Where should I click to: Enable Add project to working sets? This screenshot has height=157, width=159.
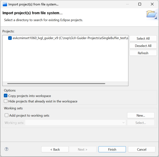click(x=7, y=115)
